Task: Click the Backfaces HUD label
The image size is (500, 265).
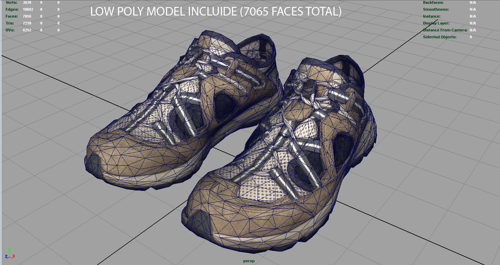Action: (x=433, y=2)
